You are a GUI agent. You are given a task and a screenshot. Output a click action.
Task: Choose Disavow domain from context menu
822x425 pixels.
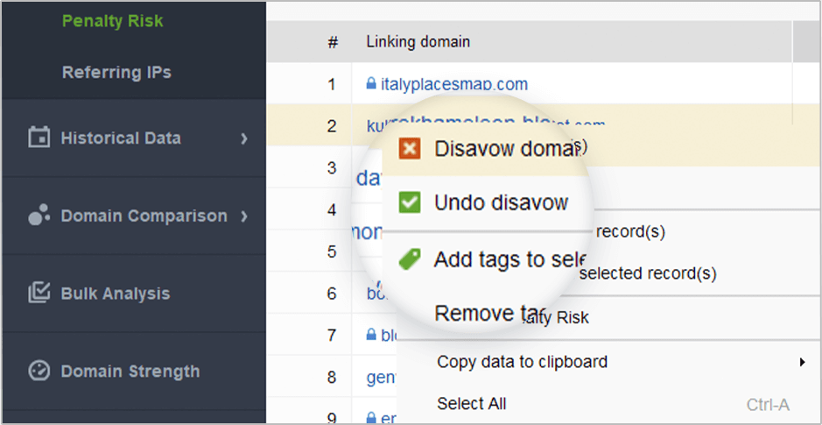click(506, 149)
